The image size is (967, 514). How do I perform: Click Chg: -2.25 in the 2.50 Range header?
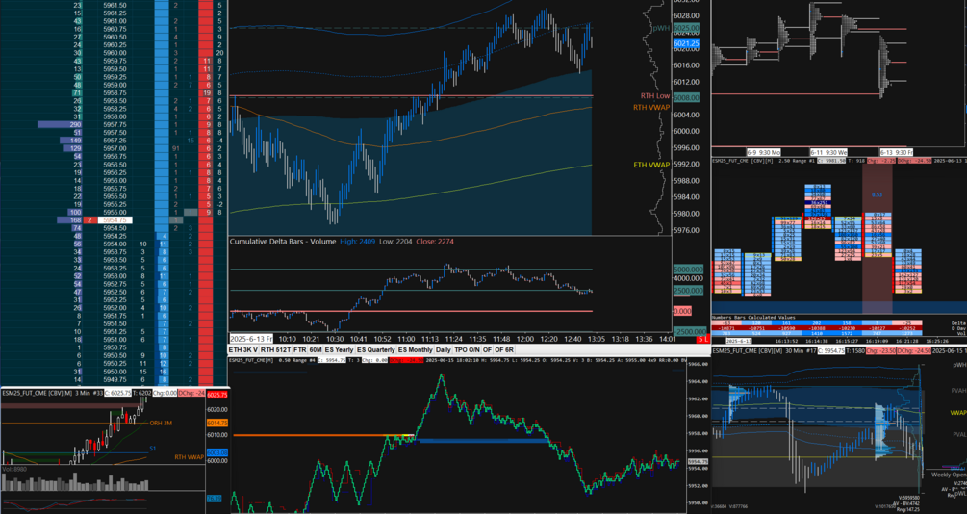point(880,161)
